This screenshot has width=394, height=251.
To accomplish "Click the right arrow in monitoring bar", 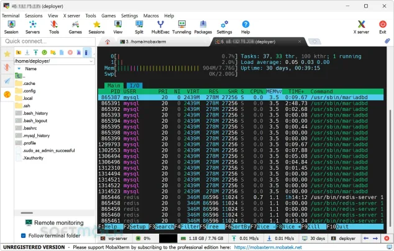I will [375, 238].
